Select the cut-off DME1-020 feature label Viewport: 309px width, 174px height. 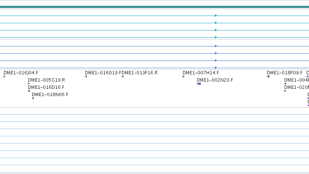tap(297, 87)
